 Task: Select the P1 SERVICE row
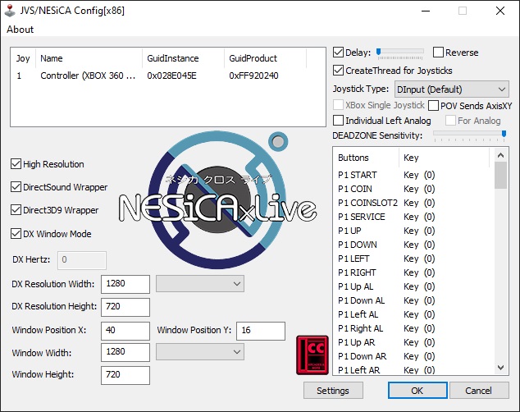413,217
